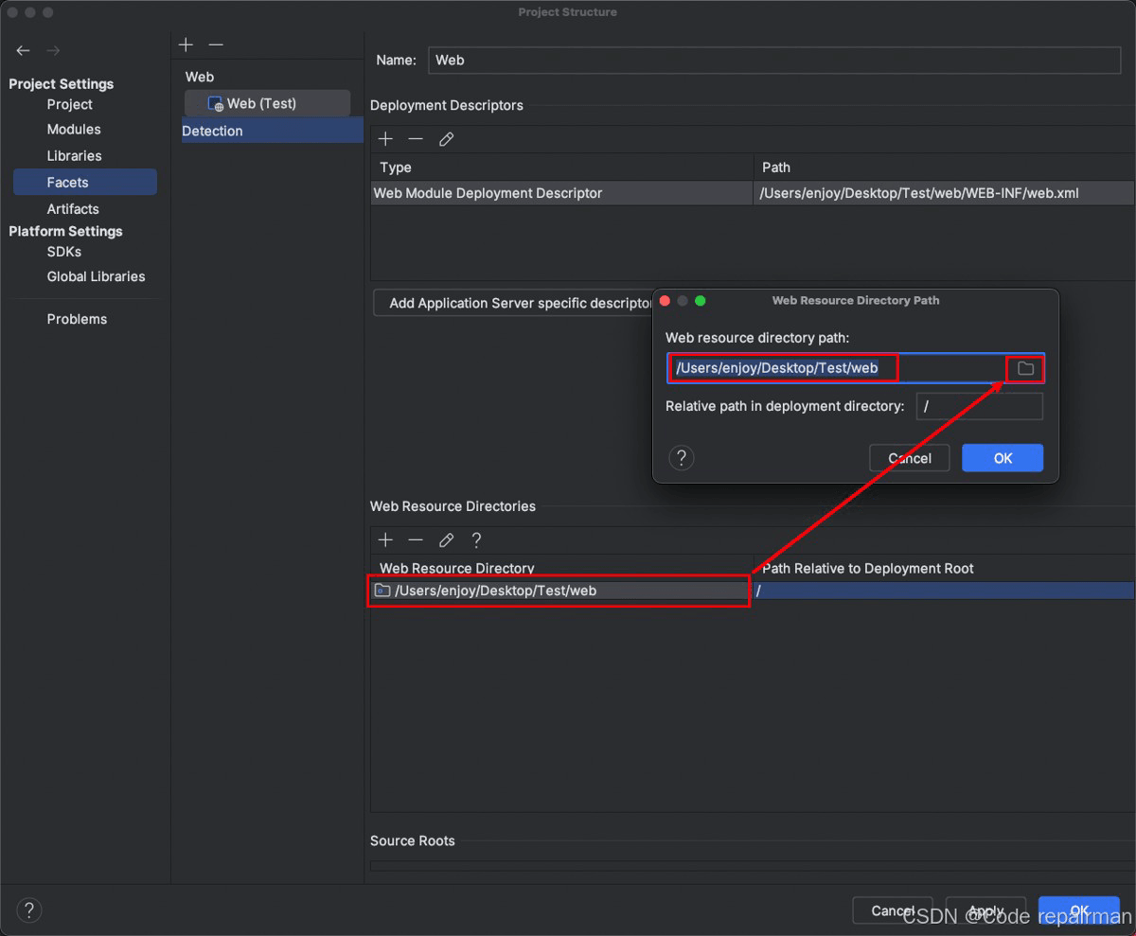The width and height of the screenshot is (1136, 936).
Task: Select Web Module Deployment Descriptor row
Action: pos(753,193)
